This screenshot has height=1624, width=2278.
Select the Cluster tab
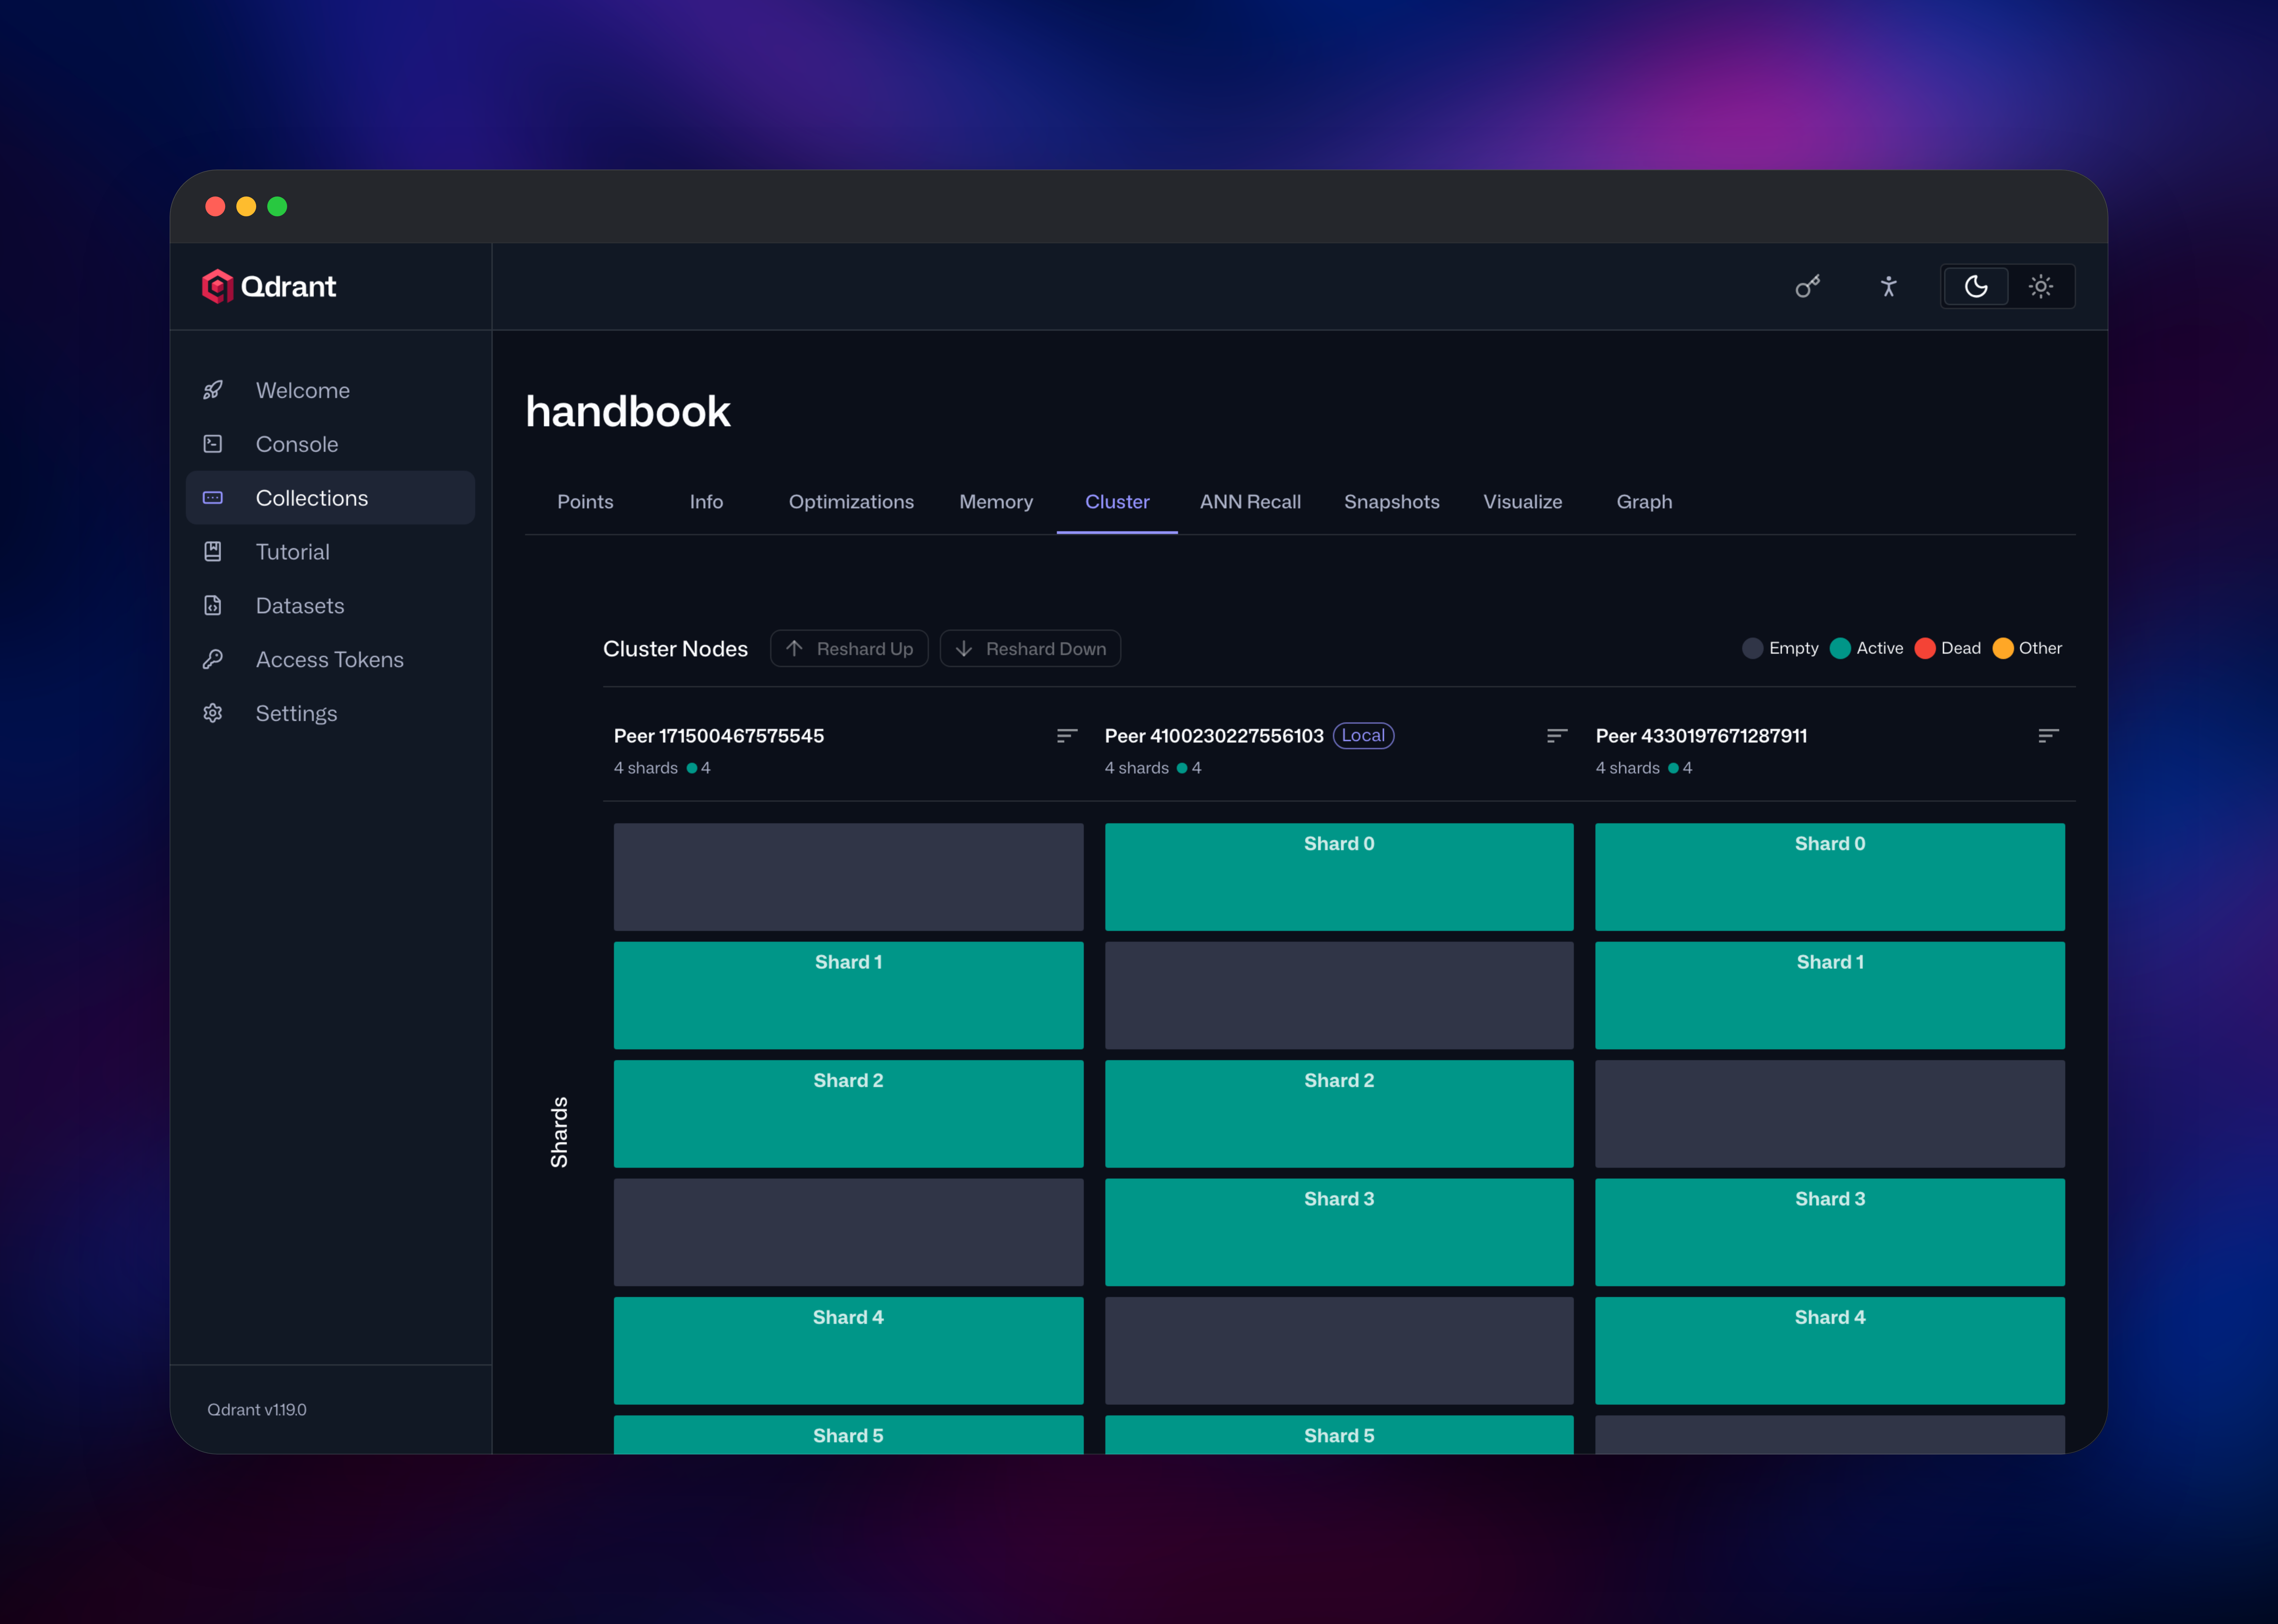(x=1117, y=502)
